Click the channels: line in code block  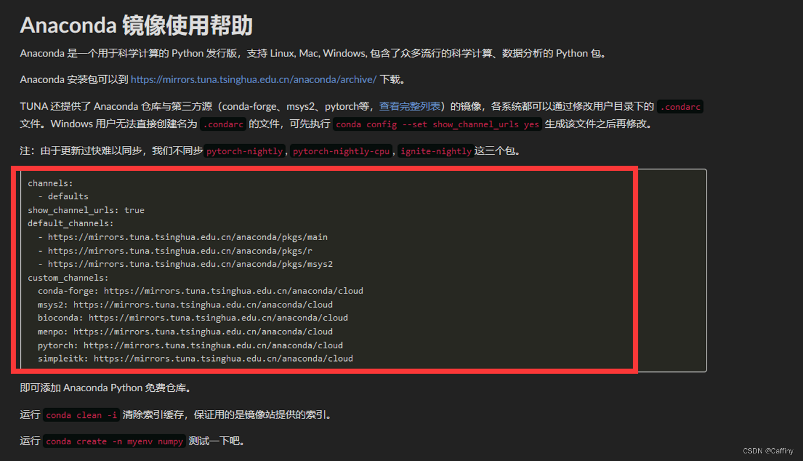coord(51,183)
